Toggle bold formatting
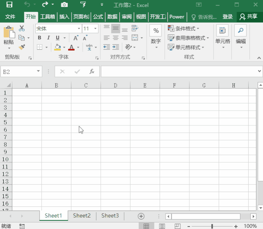 pyautogui.click(x=39, y=38)
